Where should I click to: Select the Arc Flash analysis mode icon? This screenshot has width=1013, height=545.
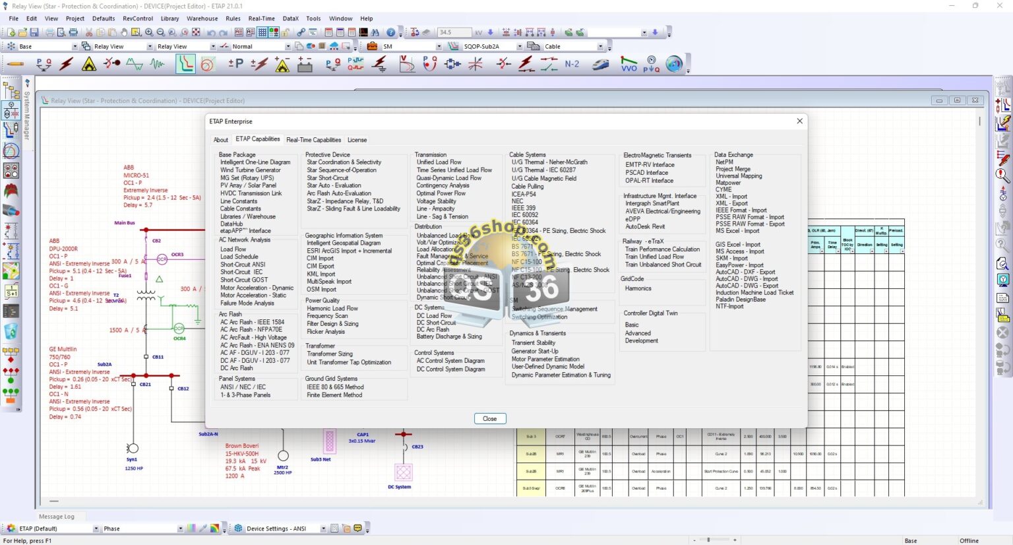[x=88, y=64]
